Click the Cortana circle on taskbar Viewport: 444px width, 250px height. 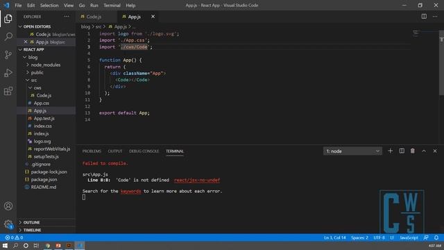[x=26, y=245]
